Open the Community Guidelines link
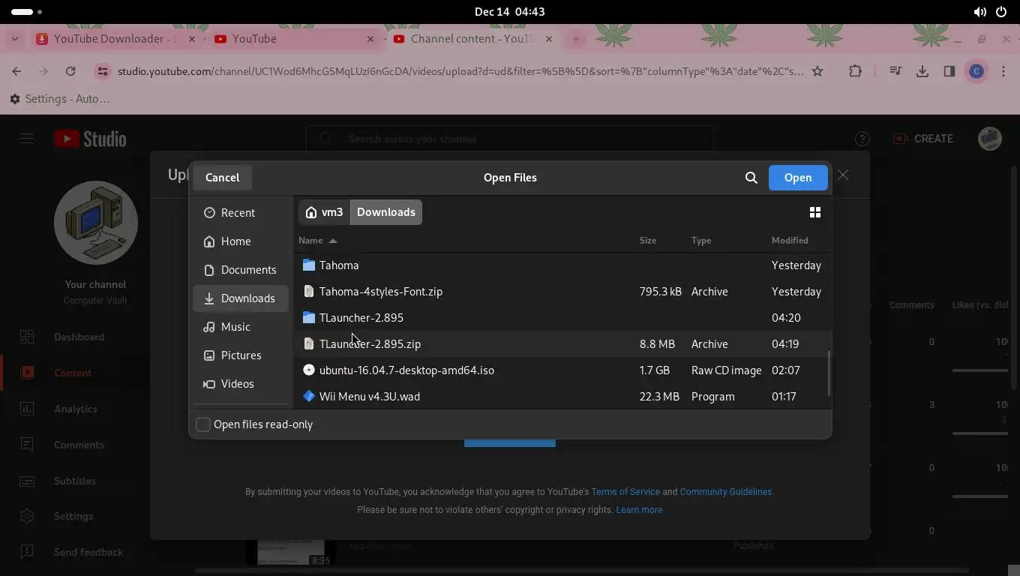The width and height of the screenshot is (1020, 576). coord(725,492)
